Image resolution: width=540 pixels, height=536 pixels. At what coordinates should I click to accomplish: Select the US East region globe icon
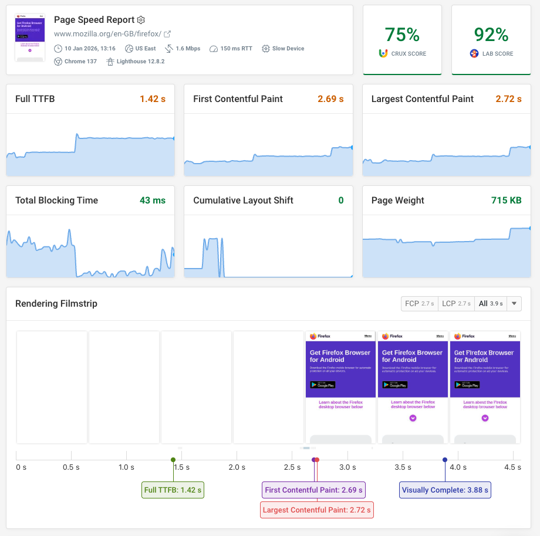(129, 48)
